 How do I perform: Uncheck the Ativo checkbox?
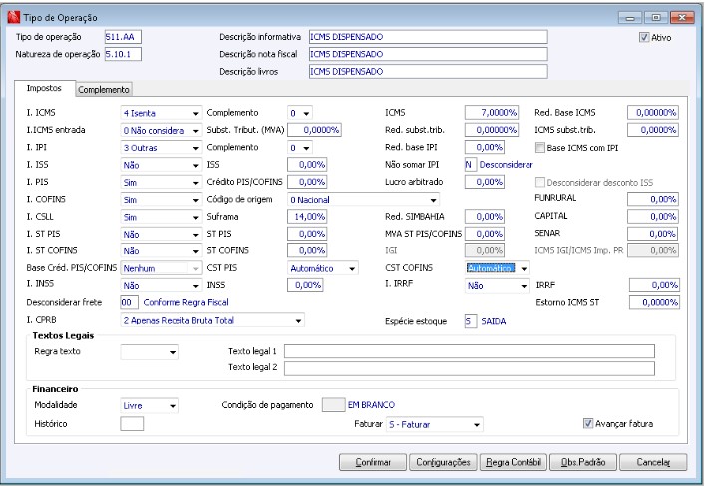tap(645, 37)
